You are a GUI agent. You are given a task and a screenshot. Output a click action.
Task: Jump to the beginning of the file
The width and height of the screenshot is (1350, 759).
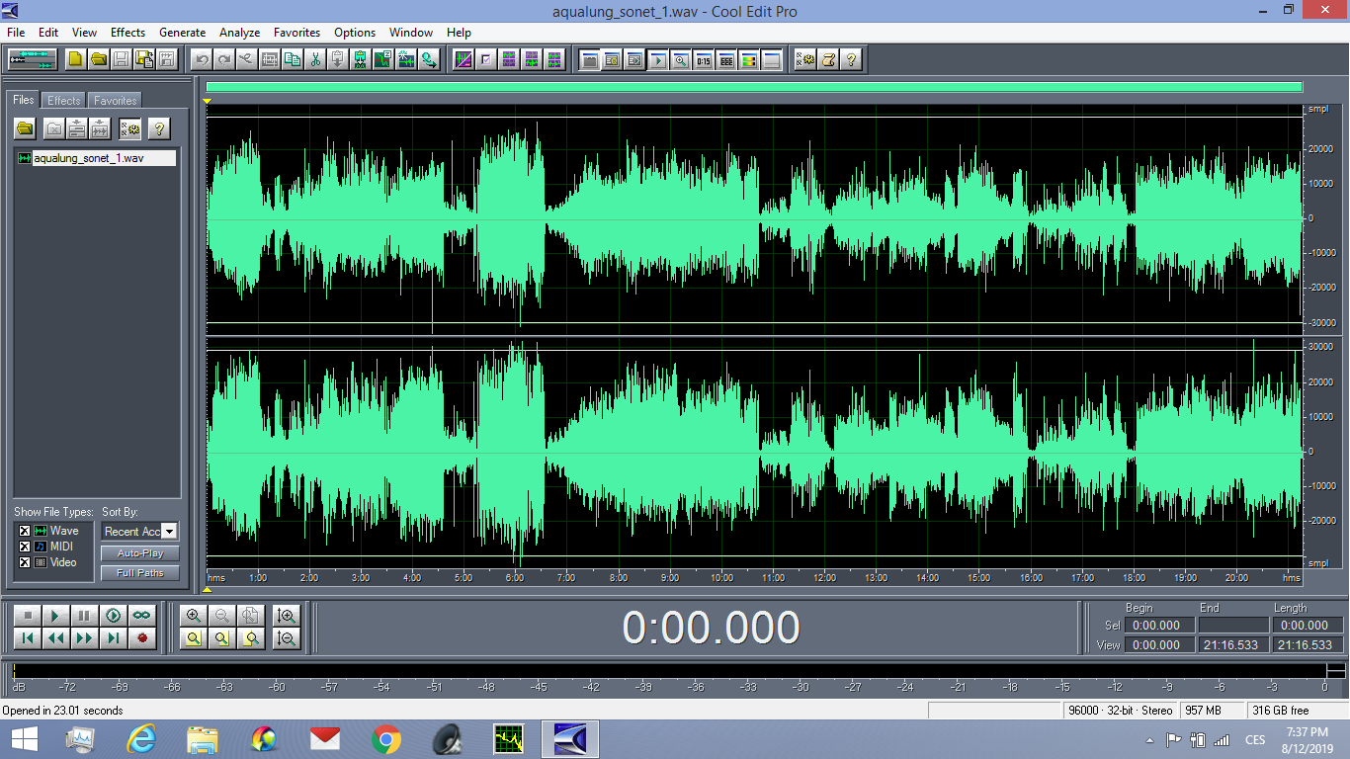(28, 638)
